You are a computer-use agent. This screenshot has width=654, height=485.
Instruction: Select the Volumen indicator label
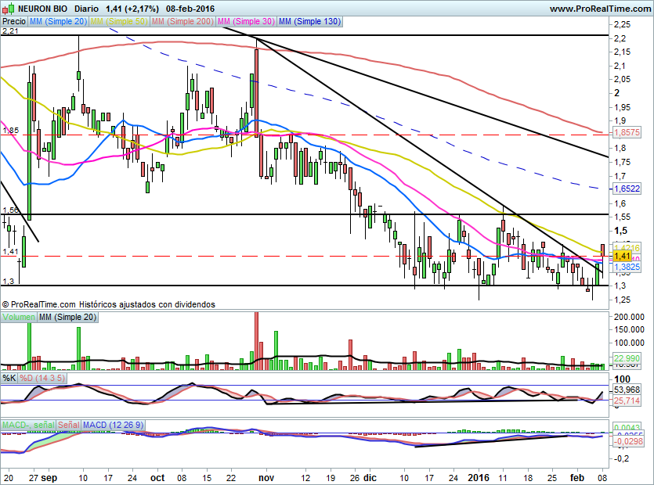pos(20,317)
